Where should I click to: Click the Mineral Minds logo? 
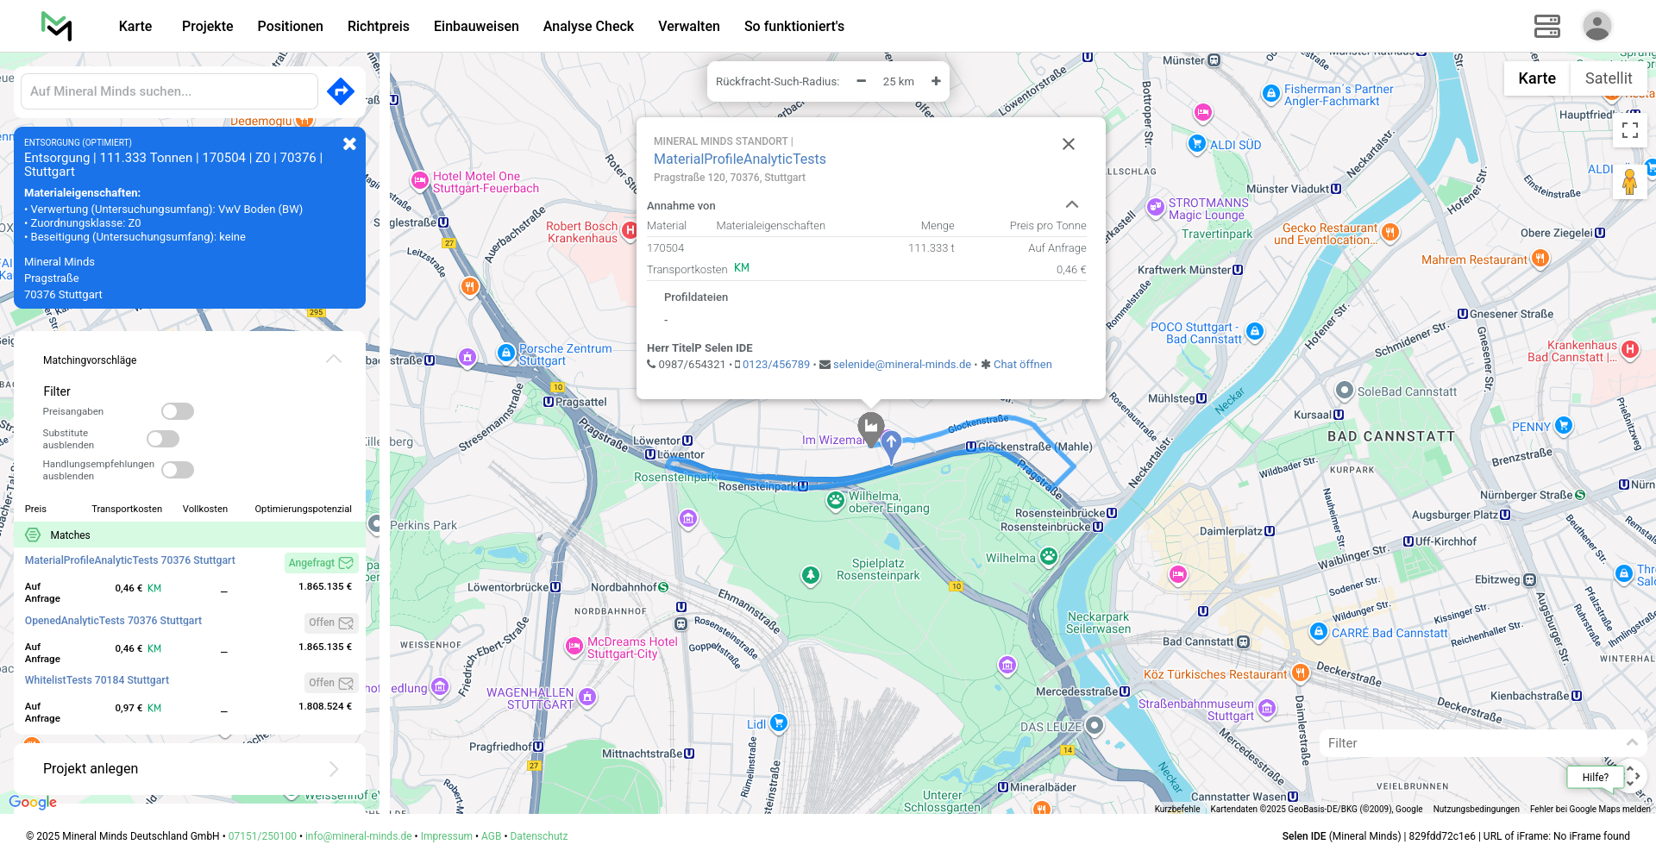57,26
